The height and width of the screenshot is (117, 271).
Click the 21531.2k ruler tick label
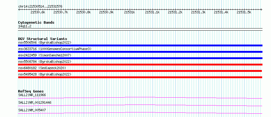(175, 12)
